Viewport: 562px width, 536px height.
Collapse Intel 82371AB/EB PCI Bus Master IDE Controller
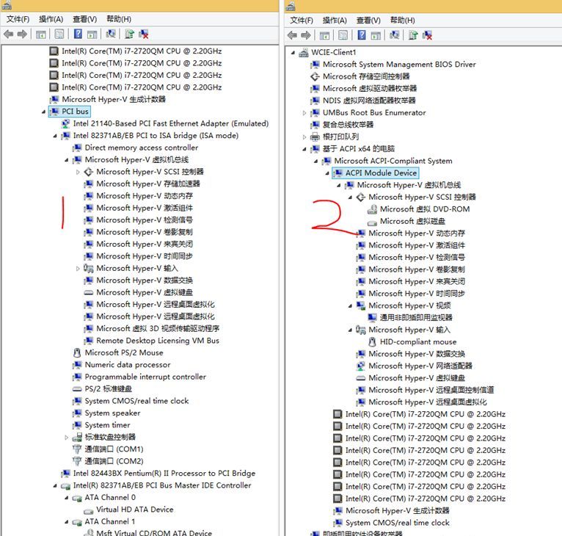(55, 486)
